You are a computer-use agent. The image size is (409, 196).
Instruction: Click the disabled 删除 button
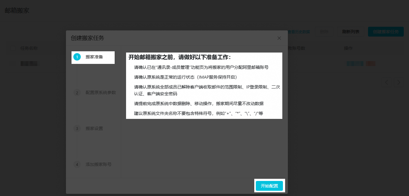pos(324,32)
